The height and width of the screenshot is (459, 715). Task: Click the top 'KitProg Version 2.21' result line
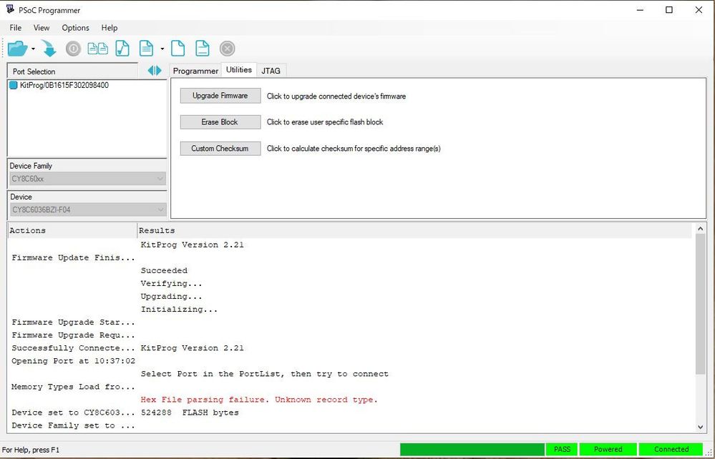click(x=192, y=245)
